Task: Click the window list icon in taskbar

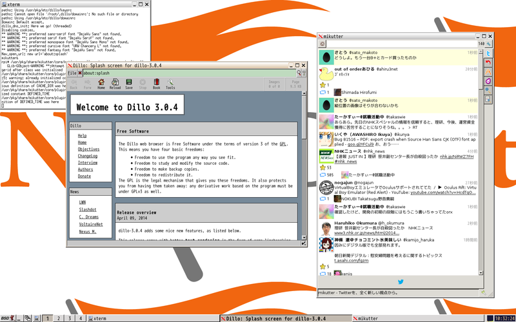Action: pyautogui.click(x=28, y=318)
